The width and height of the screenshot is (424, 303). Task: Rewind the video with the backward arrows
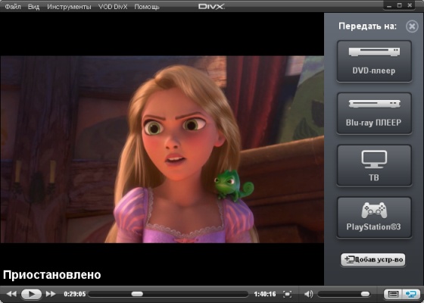11,294
